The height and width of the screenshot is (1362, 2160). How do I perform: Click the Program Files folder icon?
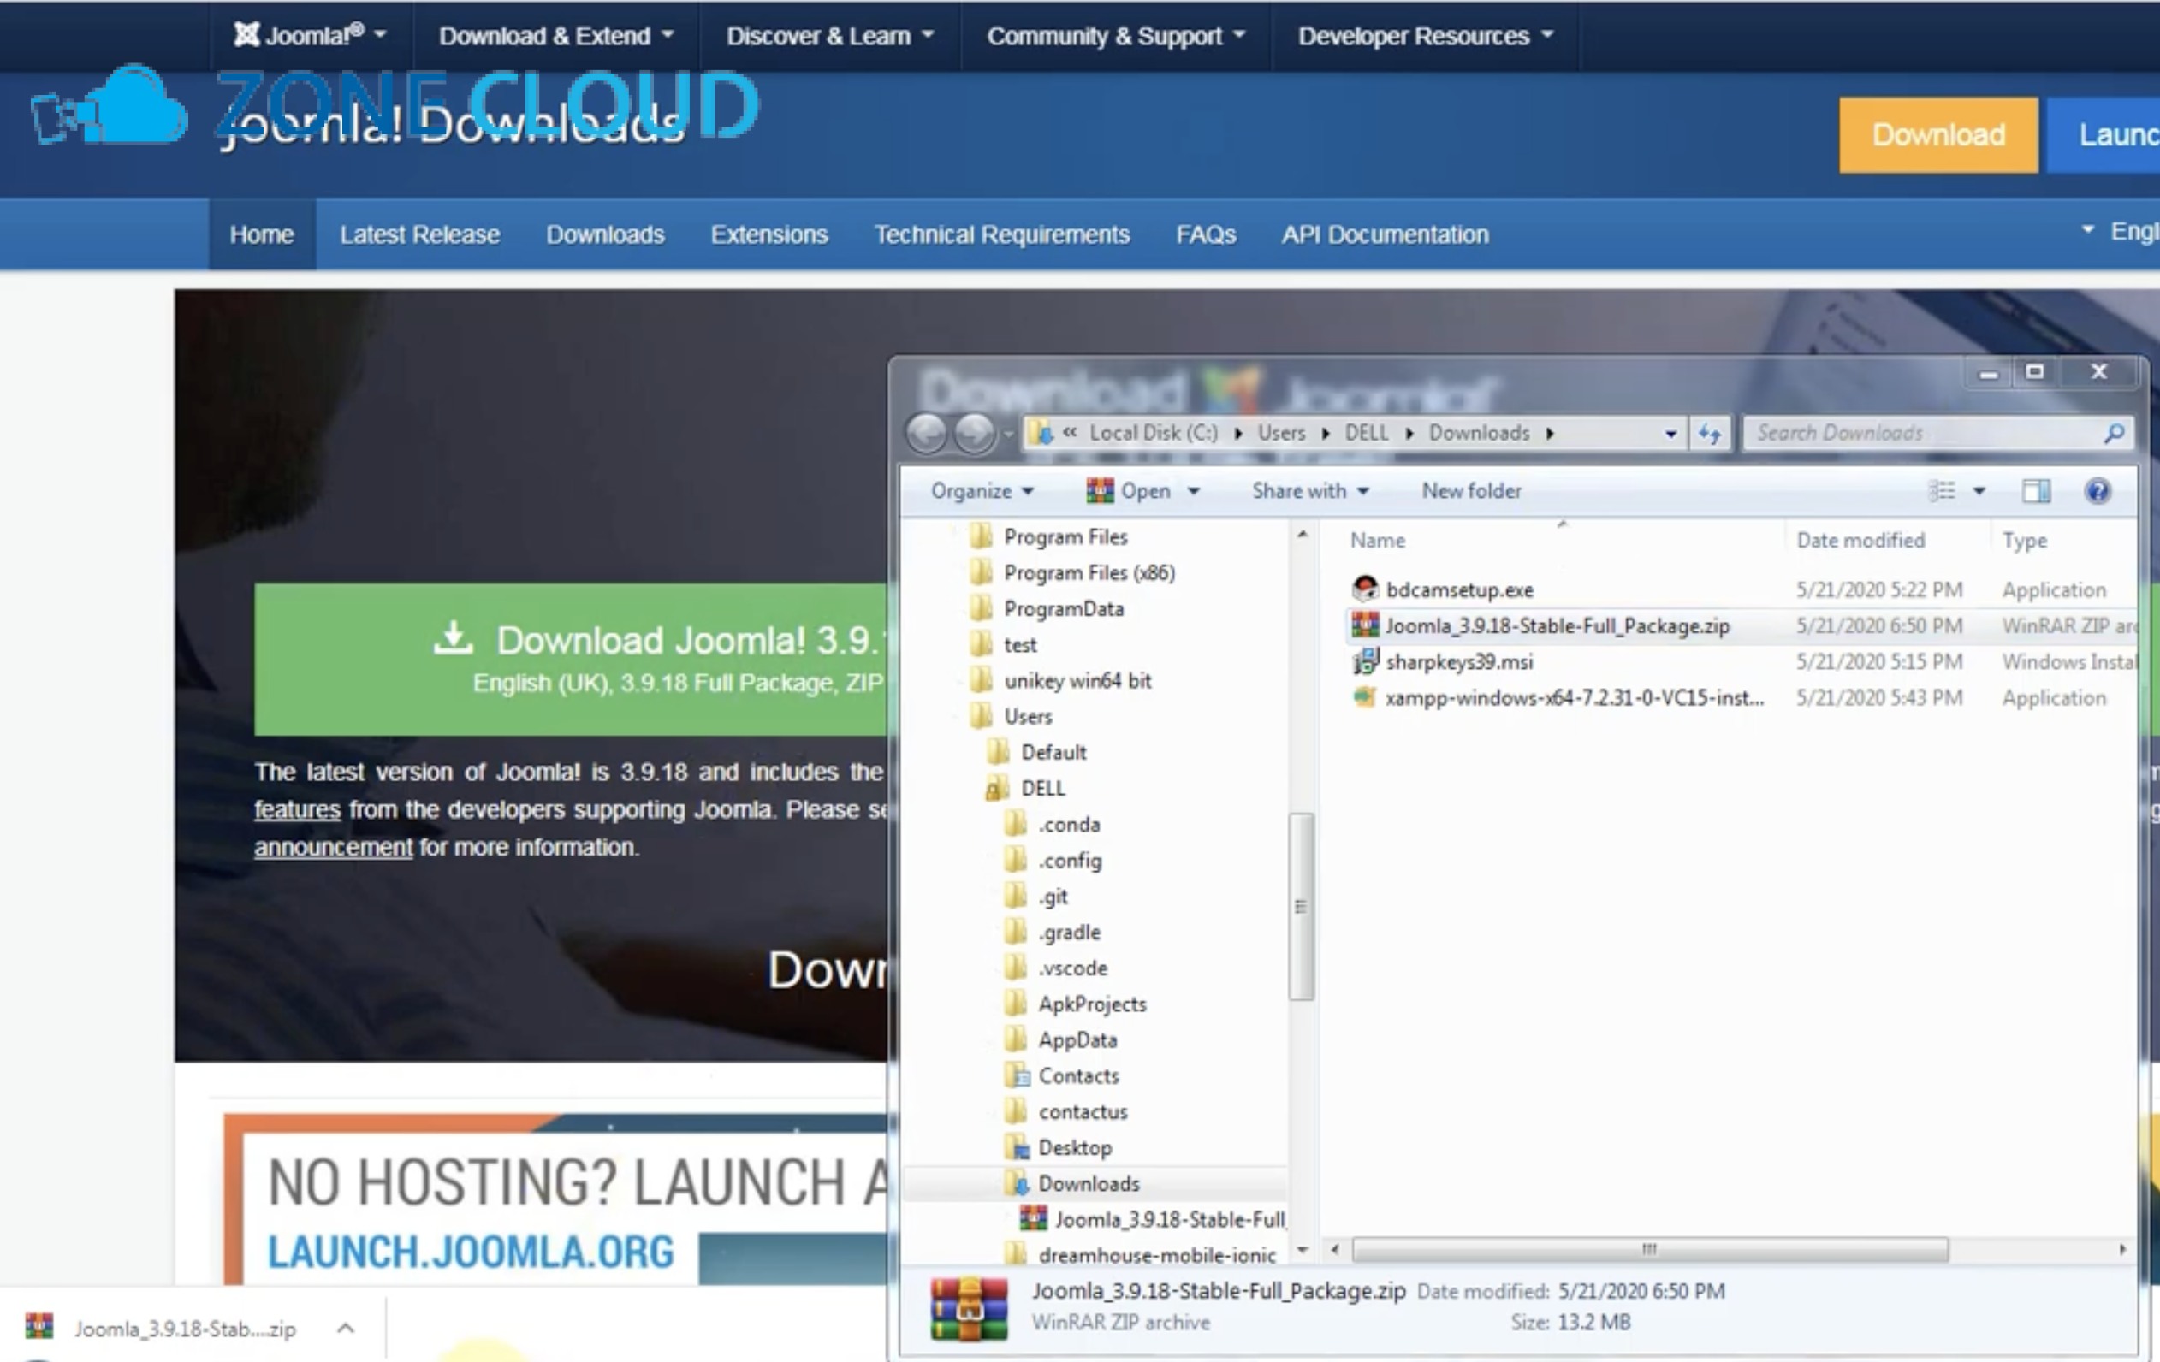pyautogui.click(x=981, y=536)
